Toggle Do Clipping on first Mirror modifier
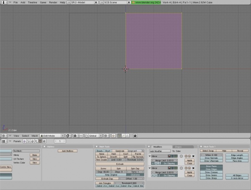 click(169, 163)
